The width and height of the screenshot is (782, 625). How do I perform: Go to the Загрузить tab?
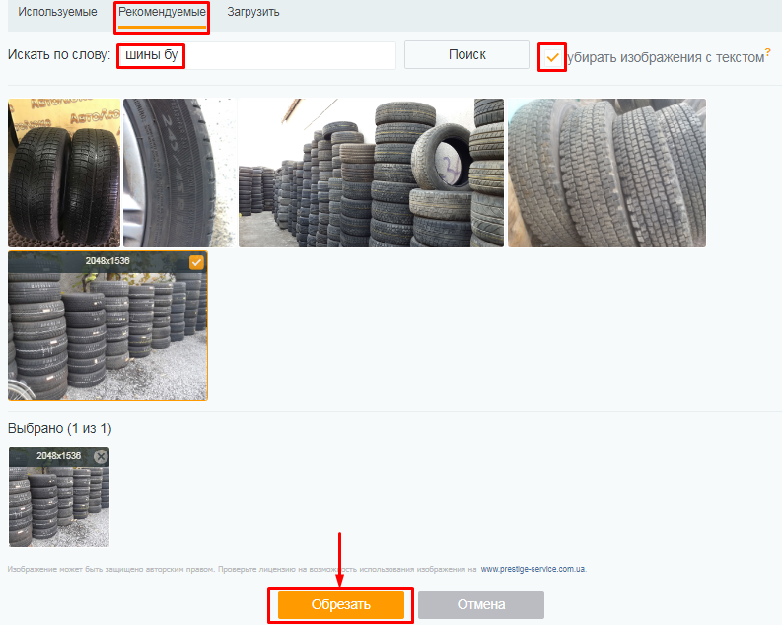(x=252, y=12)
